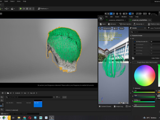160x120 pixels.
Task: Open the Tools menu in the material editor
Action: (x=131, y=17)
